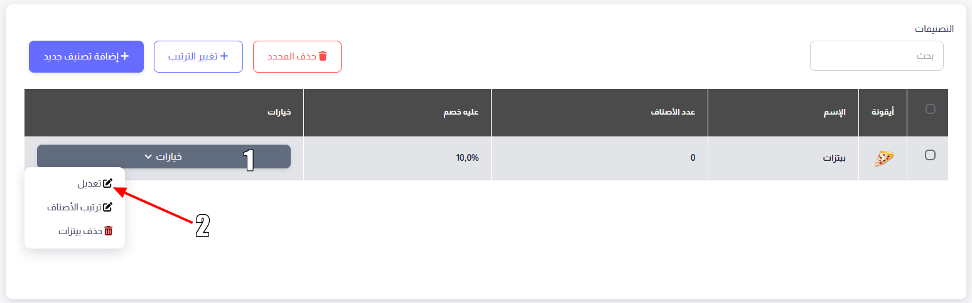Check the بيتزات row checkbox

(931, 155)
